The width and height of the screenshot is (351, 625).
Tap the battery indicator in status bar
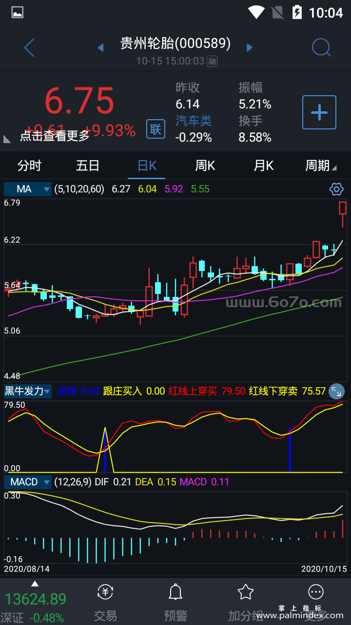pyautogui.click(x=297, y=12)
